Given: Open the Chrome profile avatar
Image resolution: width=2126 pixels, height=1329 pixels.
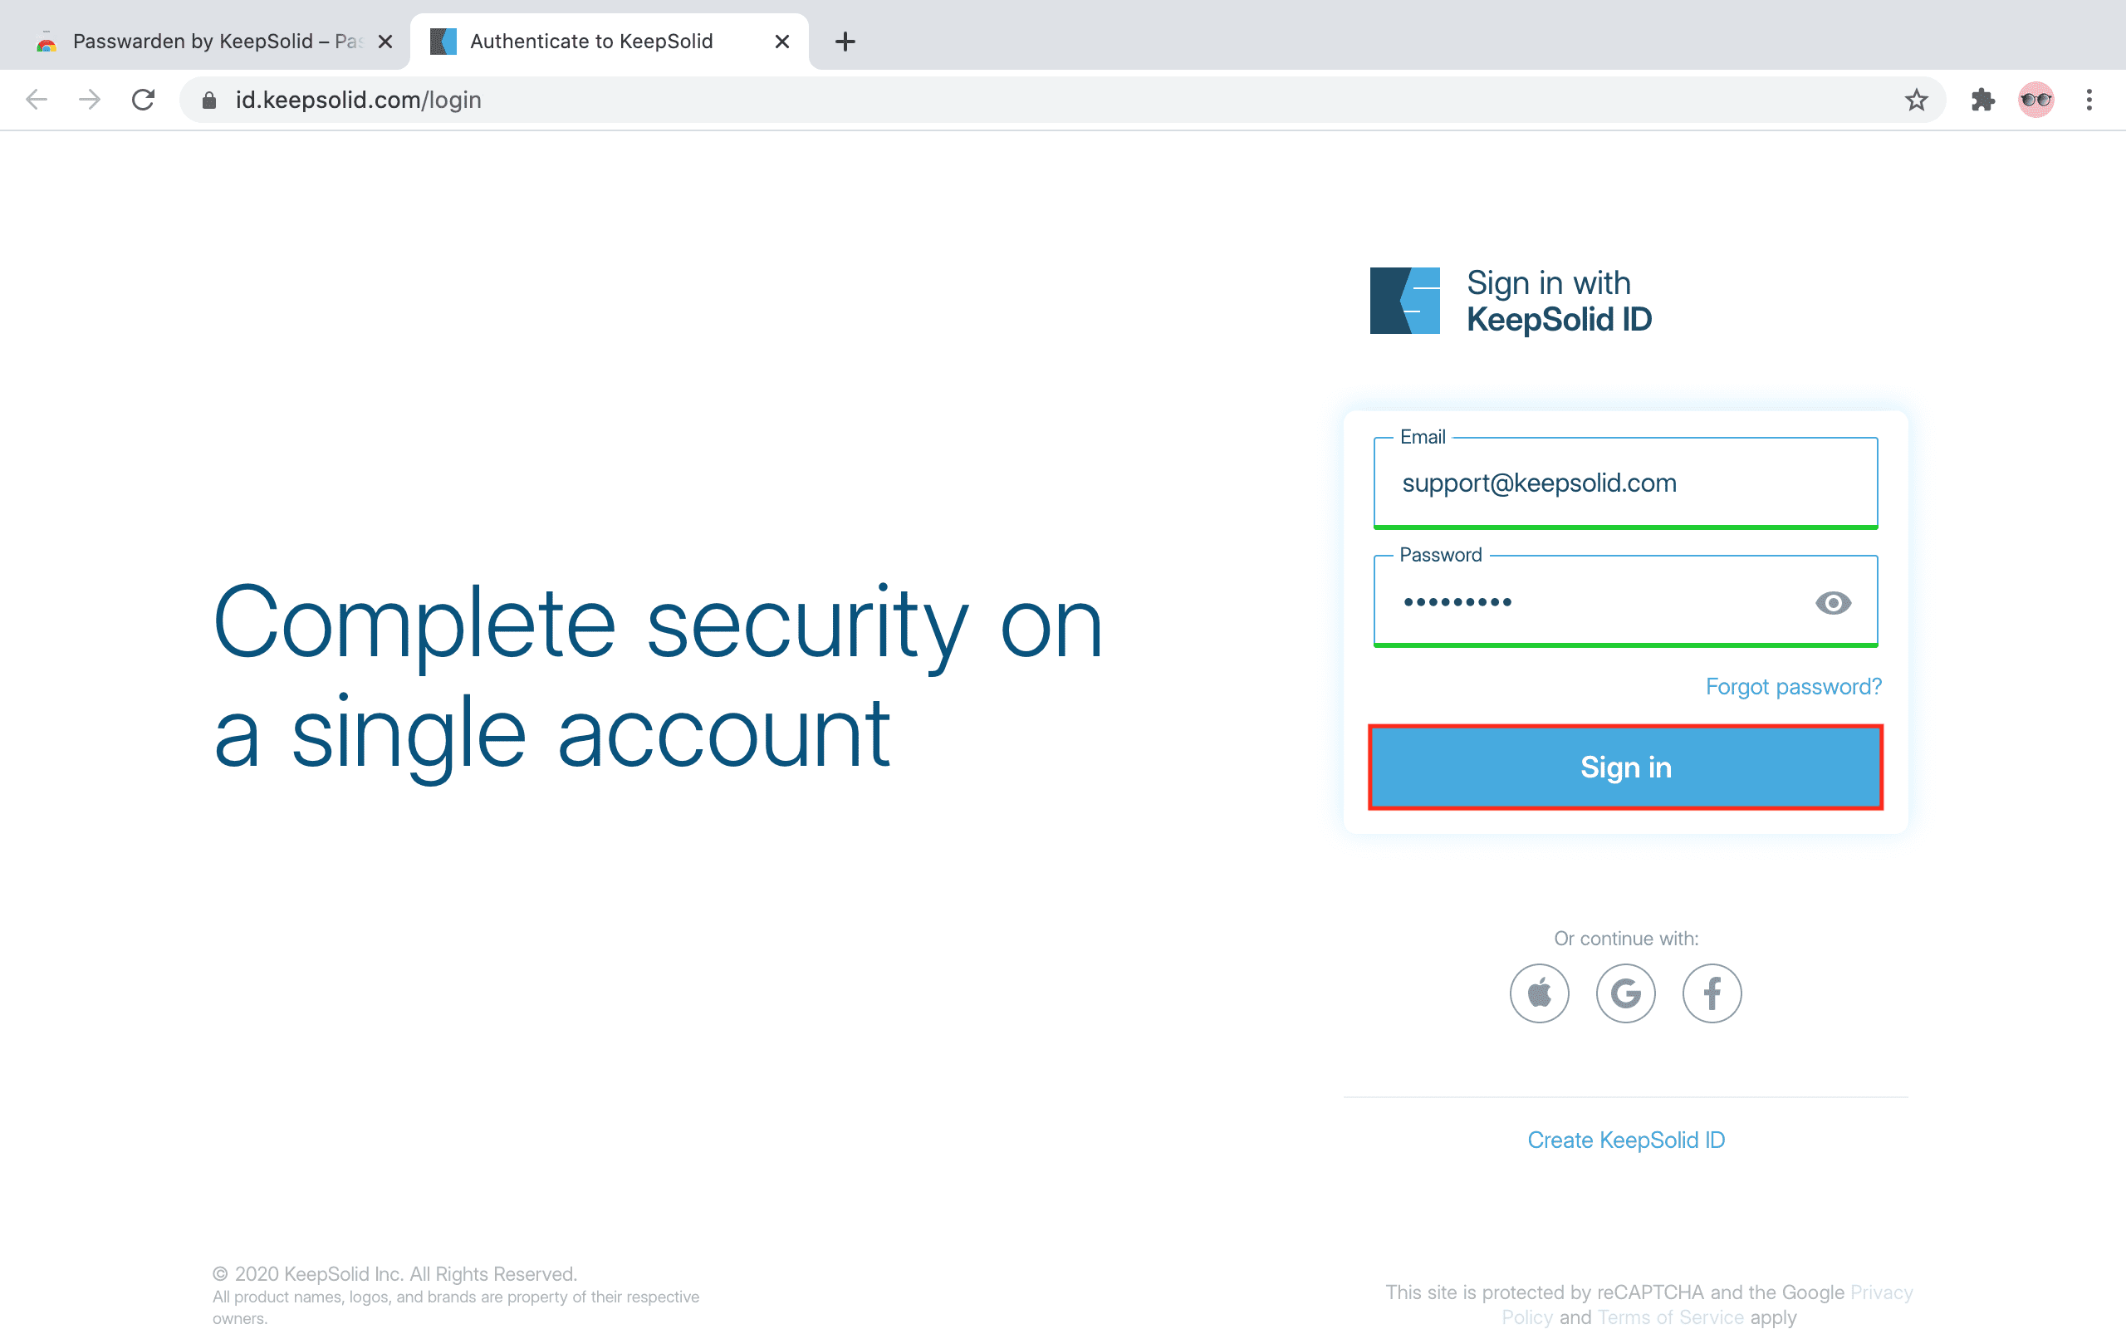Looking at the screenshot, I should click(x=2035, y=101).
